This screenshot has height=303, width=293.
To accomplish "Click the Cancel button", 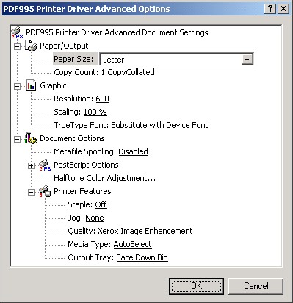I will coord(256,286).
